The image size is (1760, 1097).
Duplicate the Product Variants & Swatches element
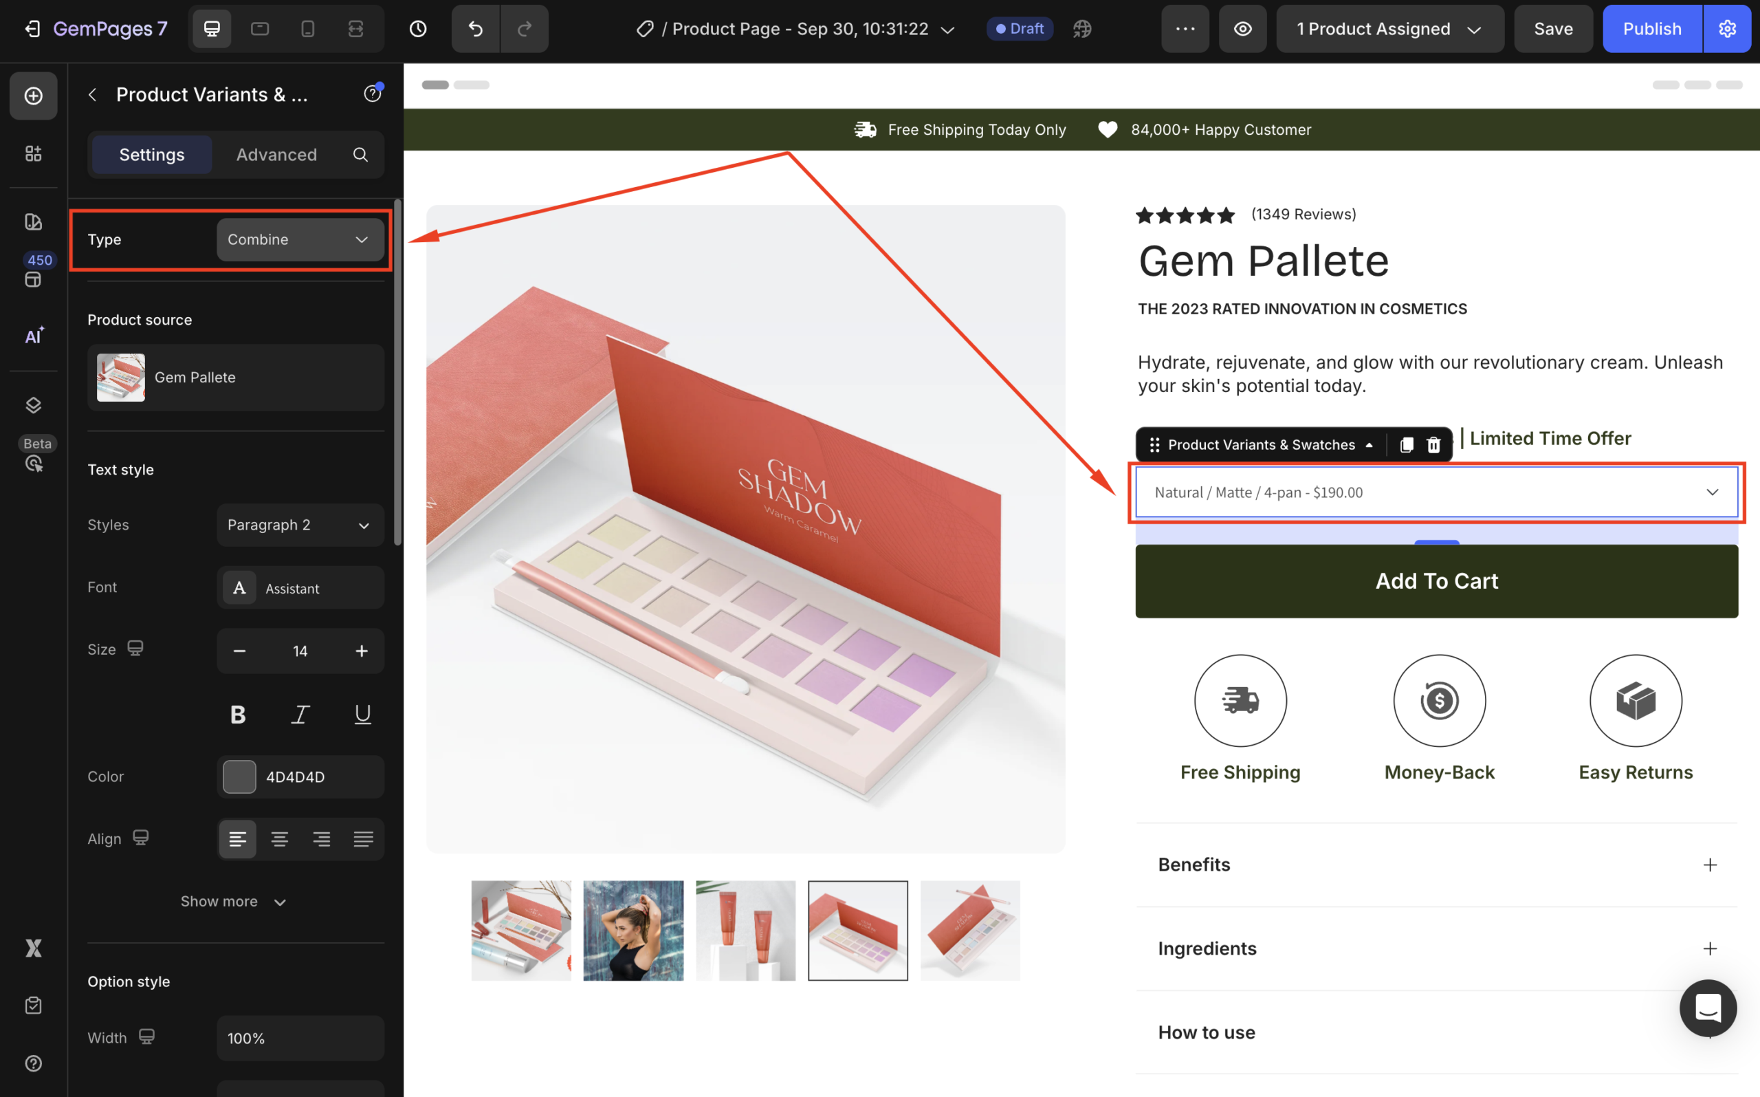[1406, 445]
